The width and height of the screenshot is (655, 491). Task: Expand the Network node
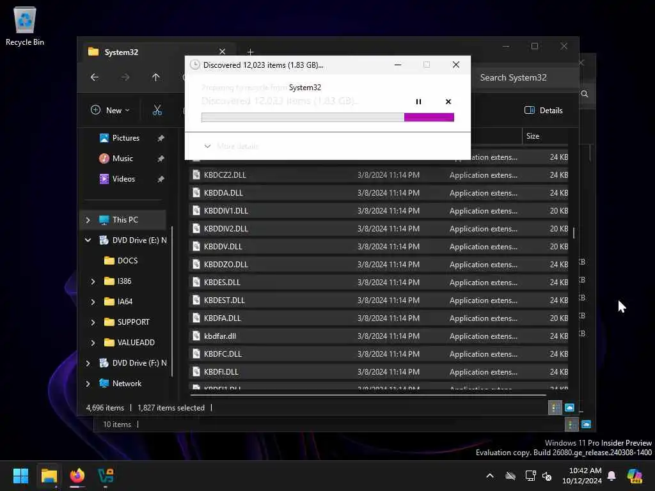coord(88,384)
